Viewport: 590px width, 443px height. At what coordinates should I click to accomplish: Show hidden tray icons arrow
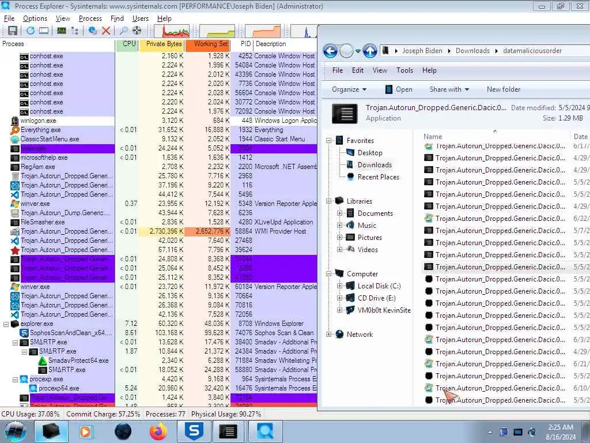point(490,432)
